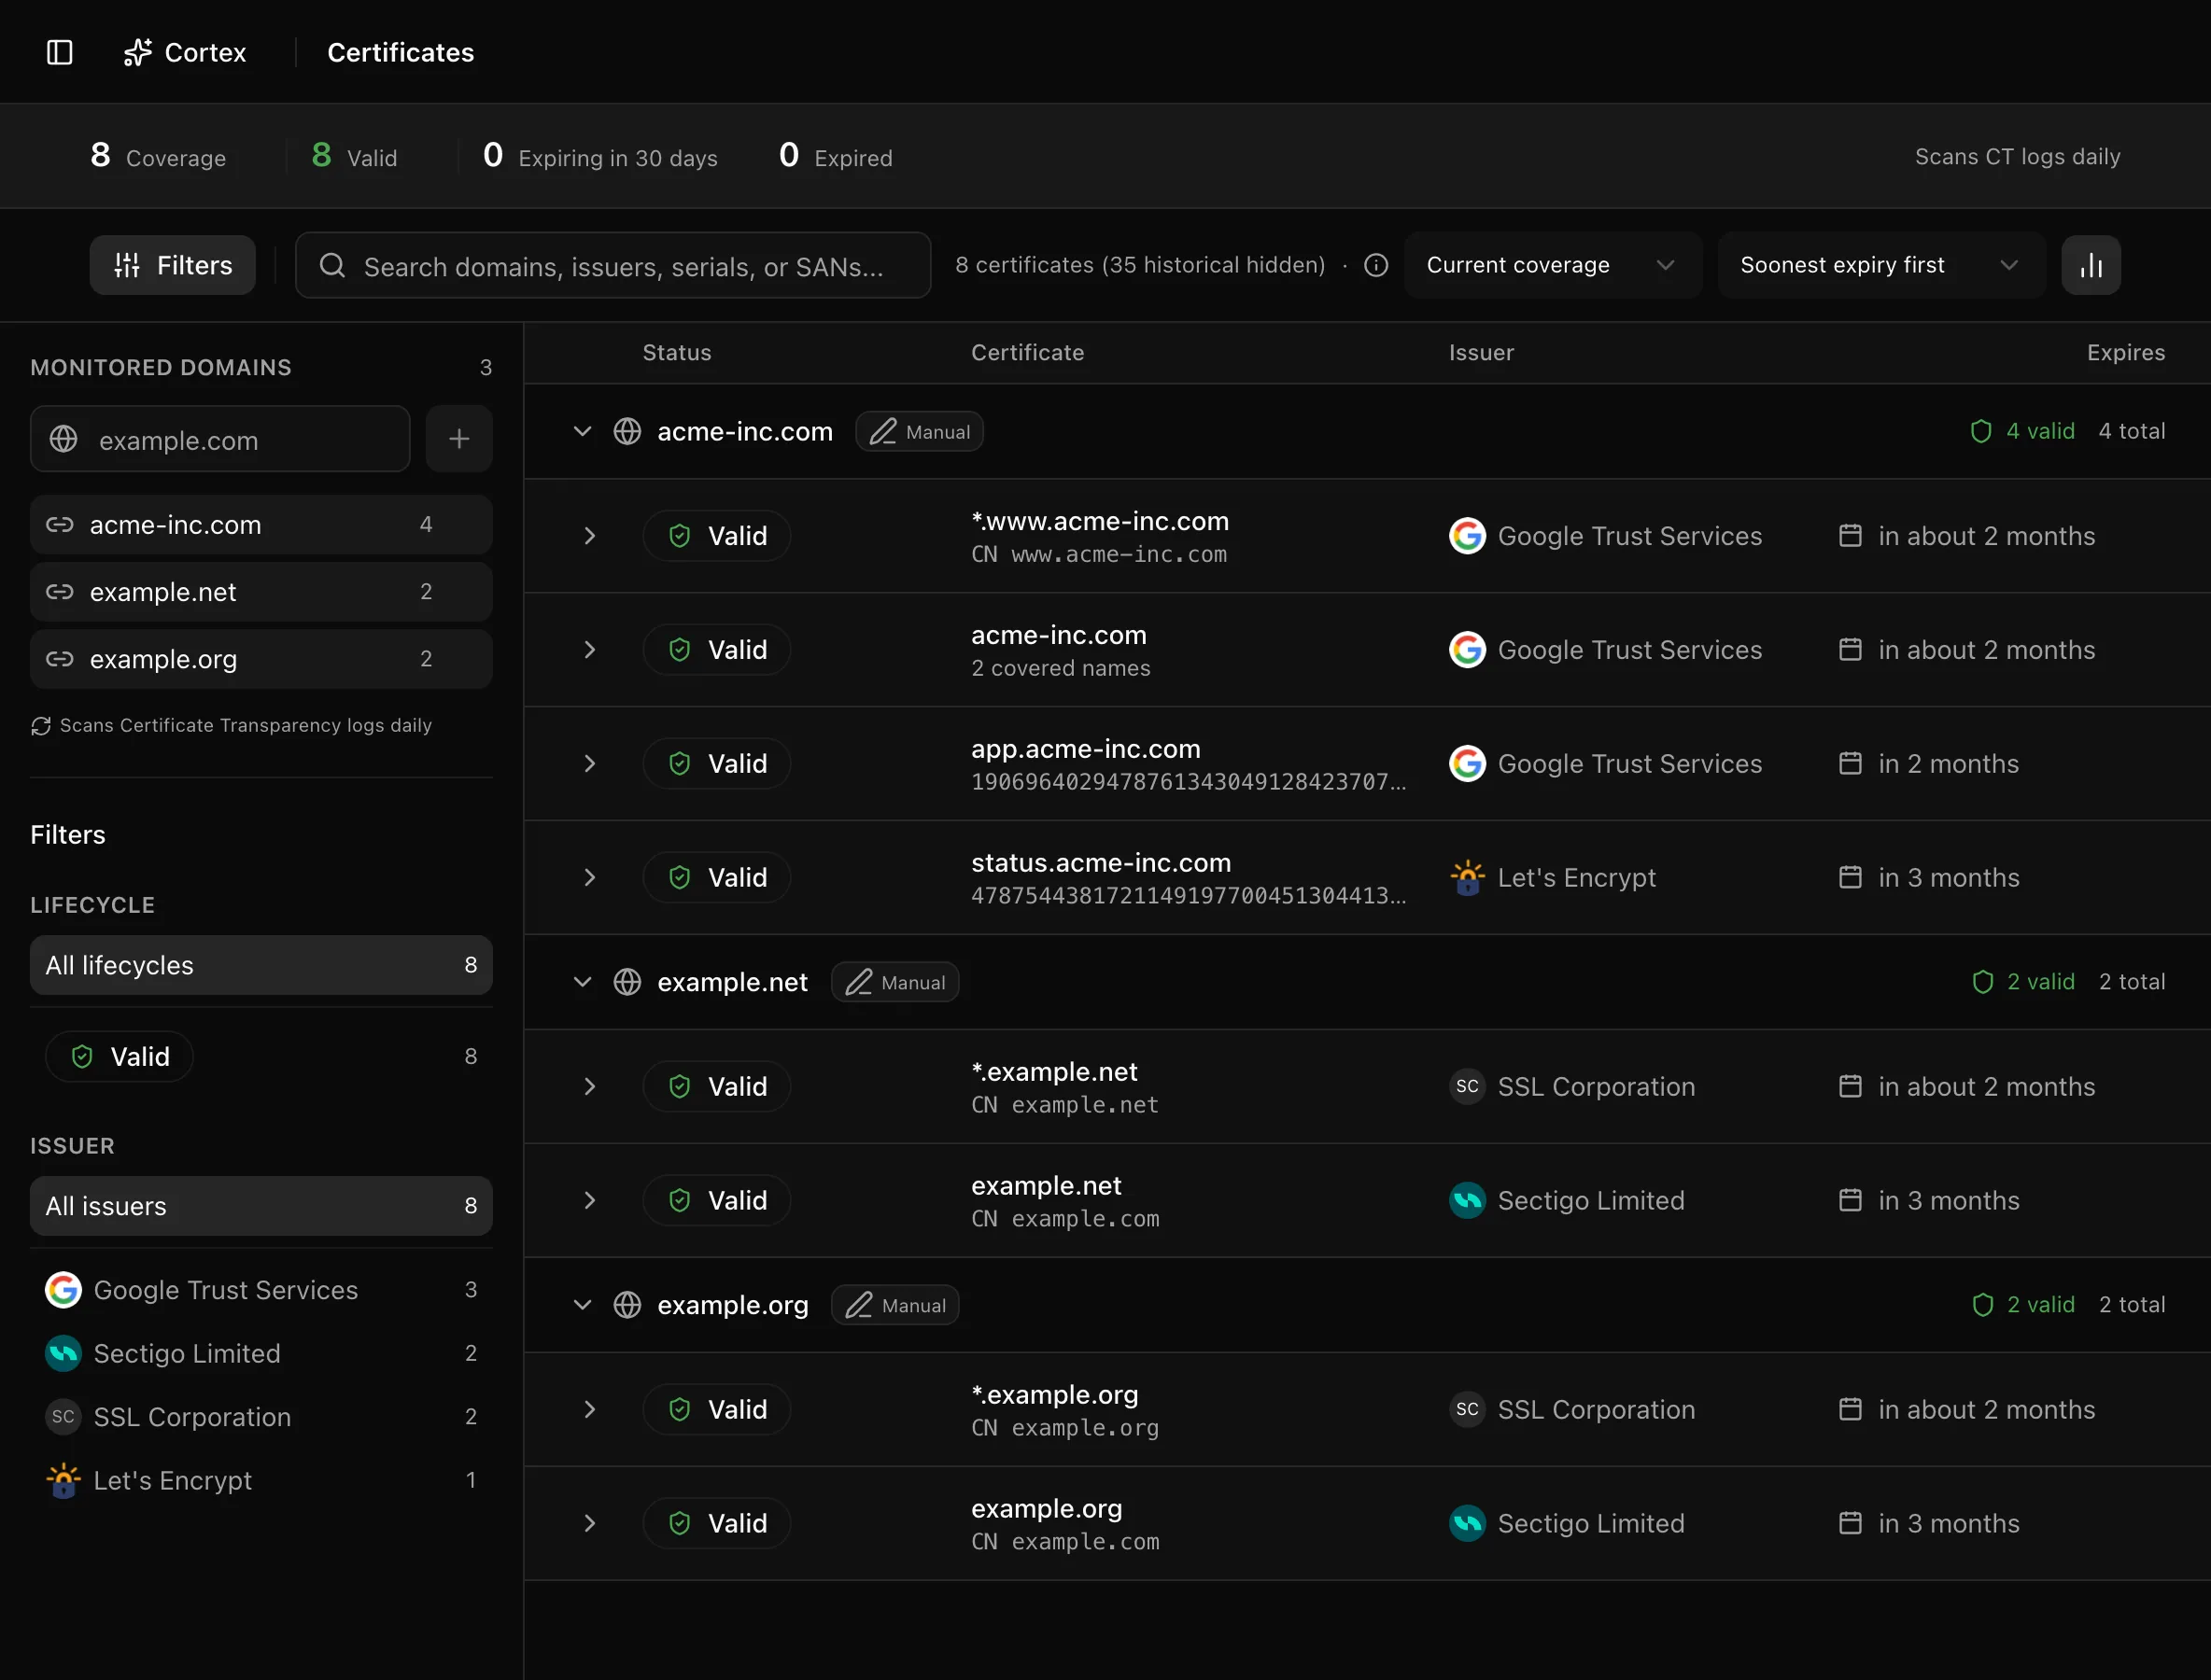
Task: Click the Manual badge on example.org
Action: click(x=895, y=1306)
